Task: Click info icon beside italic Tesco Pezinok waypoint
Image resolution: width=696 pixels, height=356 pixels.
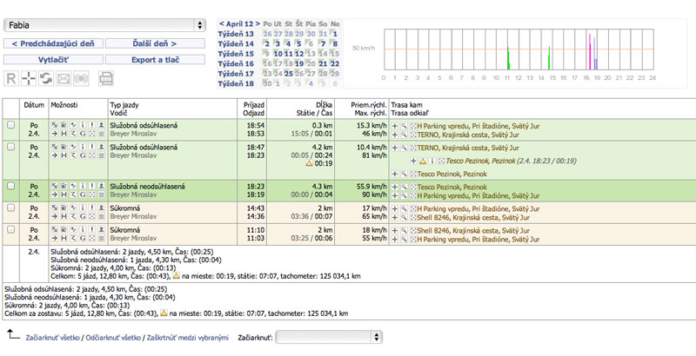Action: [x=432, y=161]
